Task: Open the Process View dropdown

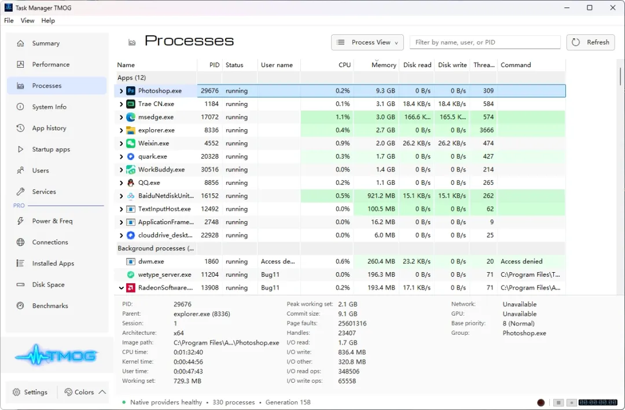Action: 367,42
